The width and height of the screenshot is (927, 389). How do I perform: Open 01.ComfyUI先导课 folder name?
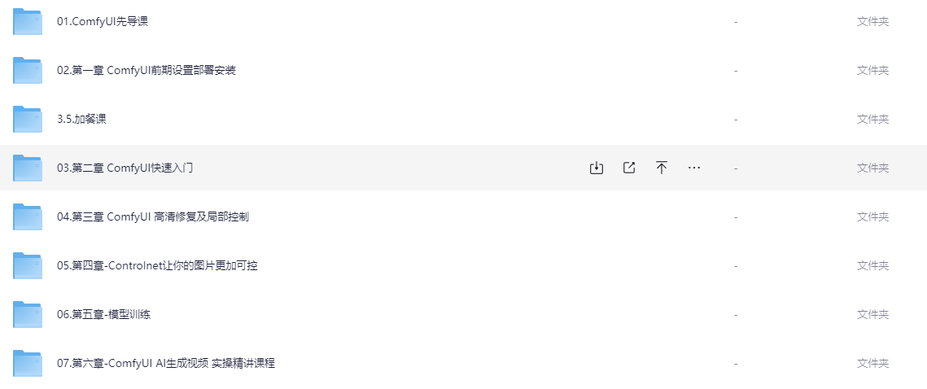[x=103, y=22]
